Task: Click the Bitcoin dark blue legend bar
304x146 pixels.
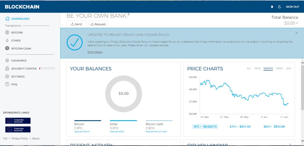Action: [88, 120]
